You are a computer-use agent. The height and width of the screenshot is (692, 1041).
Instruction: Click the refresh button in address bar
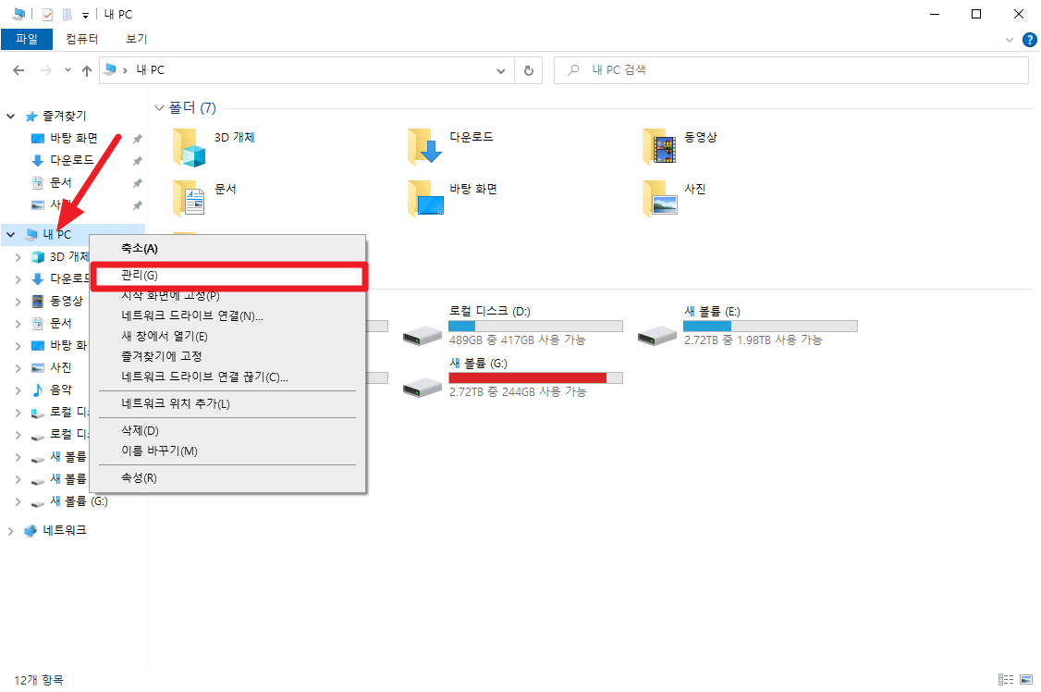coord(528,69)
